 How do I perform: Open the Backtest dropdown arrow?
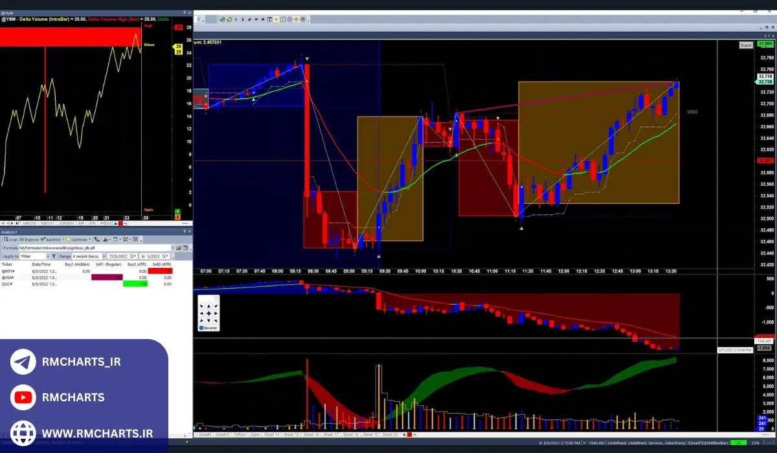(63, 239)
